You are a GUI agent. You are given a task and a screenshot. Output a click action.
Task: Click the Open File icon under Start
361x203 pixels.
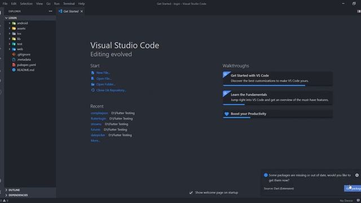pos(93,78)
